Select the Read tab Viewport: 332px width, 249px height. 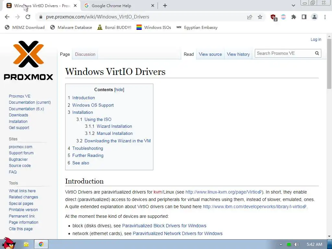pos(189,54)
